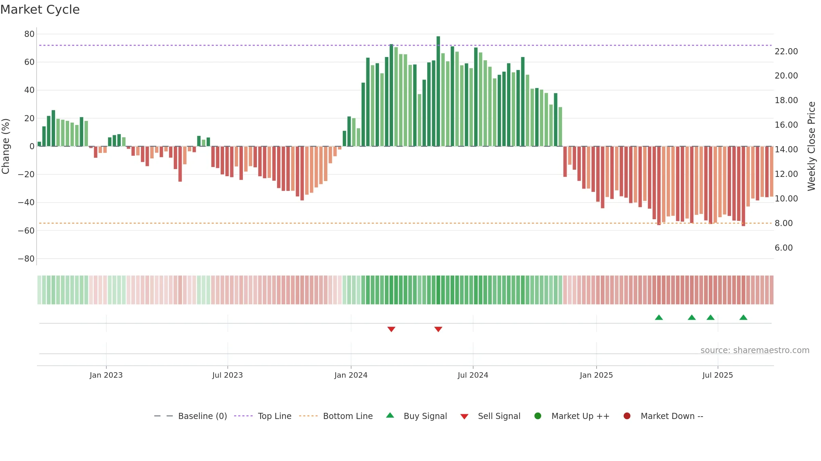Click the Buy Signal legend label
This screenshot has height=461, width=821.
click(x=425, y=416)
